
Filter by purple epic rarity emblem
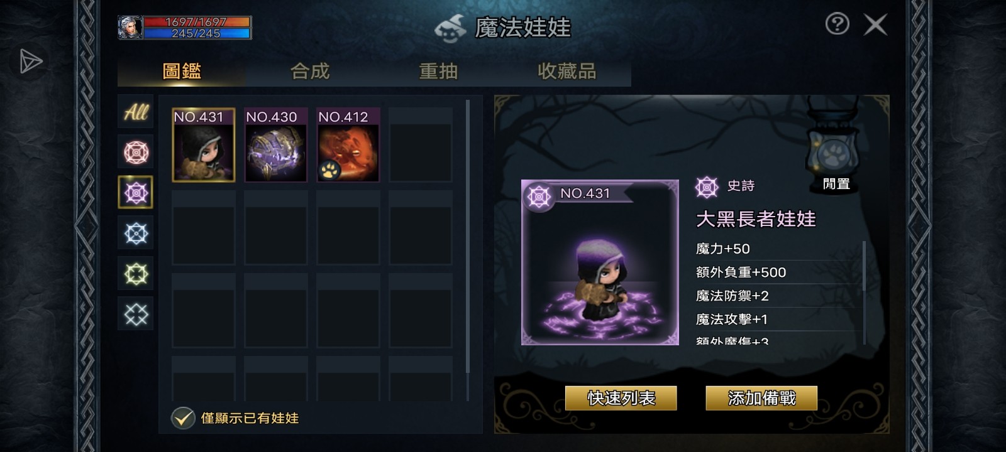136,193
